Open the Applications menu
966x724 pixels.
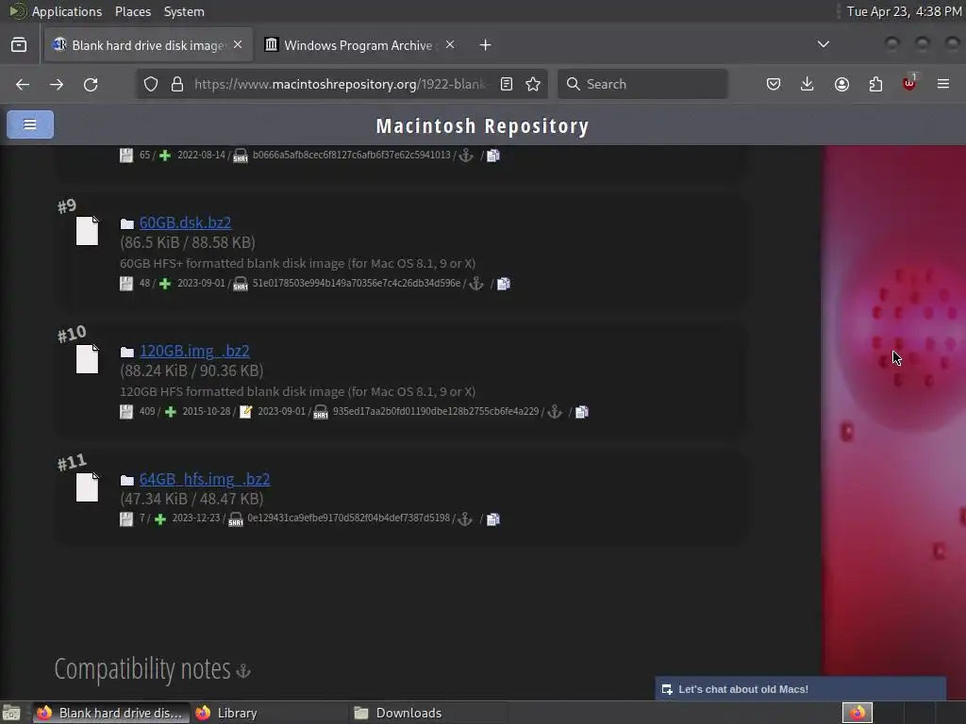67,11
